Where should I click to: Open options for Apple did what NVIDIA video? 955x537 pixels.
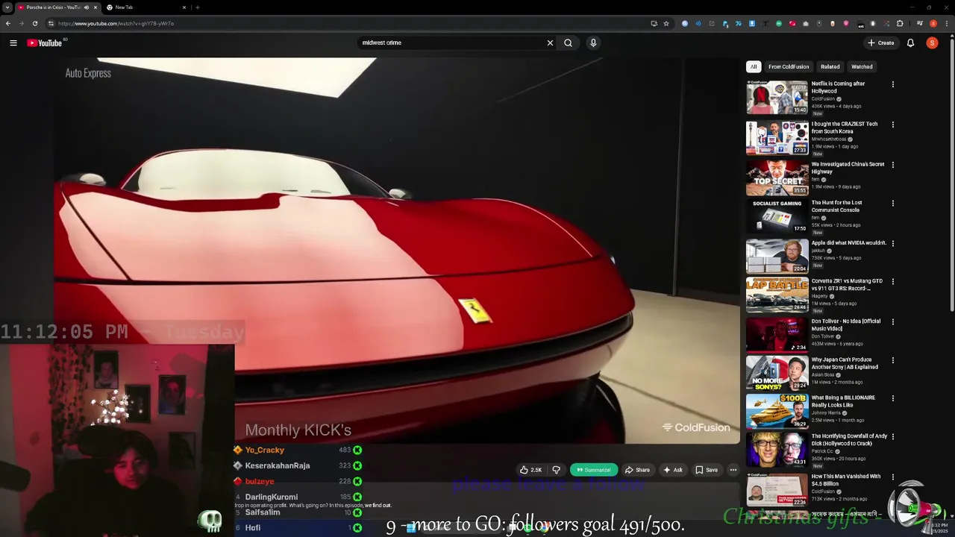click(x=892, y=243)
